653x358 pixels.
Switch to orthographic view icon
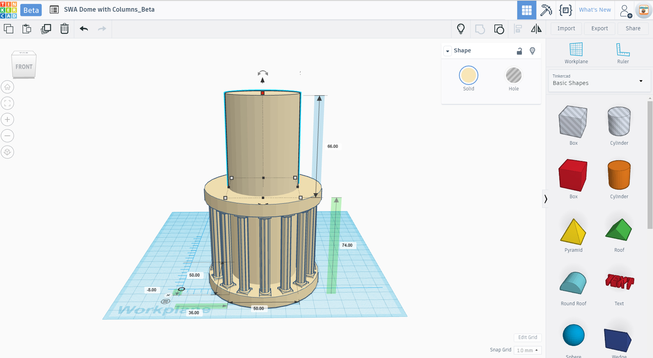point(7,152)
